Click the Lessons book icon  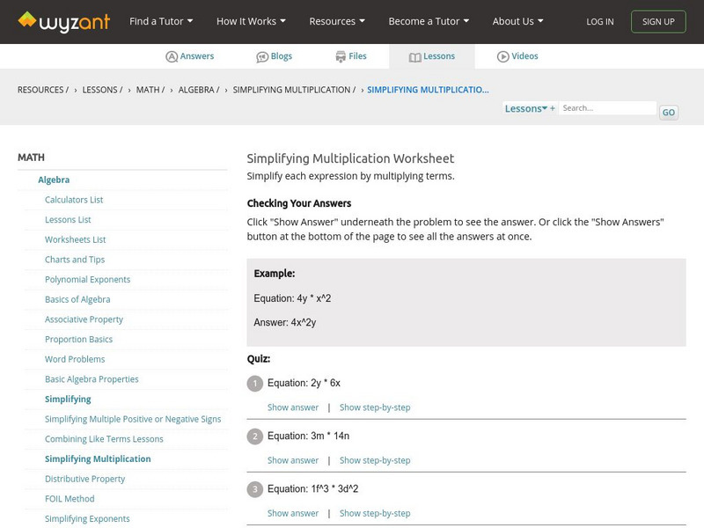[x=415, y=56]
